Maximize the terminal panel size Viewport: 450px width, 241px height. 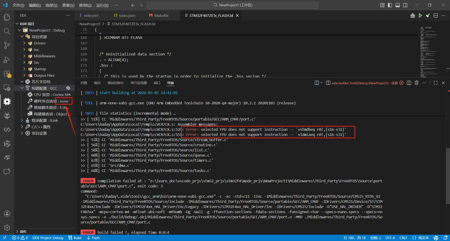(x=436, y=83)
